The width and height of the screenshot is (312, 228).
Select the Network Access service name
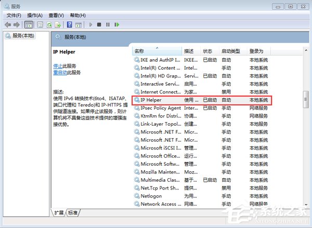(x=161, y=204)
